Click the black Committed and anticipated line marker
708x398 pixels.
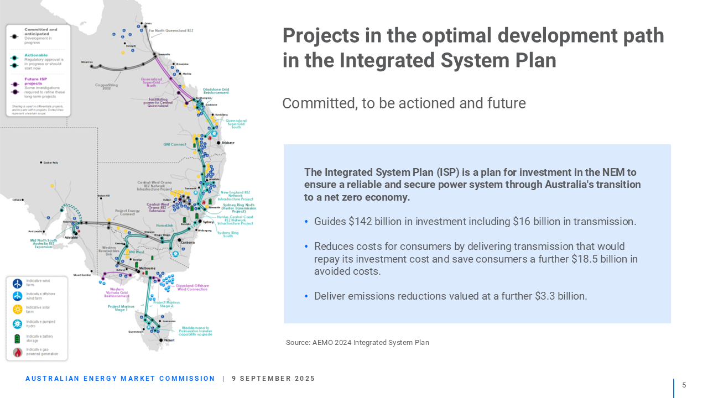tap(15, 35)
